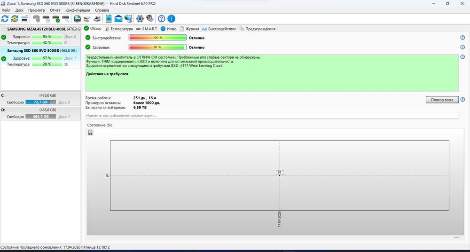Screen dimensions: 470x252
Task: Switch to the Температура tab
Action: (119, 29)
